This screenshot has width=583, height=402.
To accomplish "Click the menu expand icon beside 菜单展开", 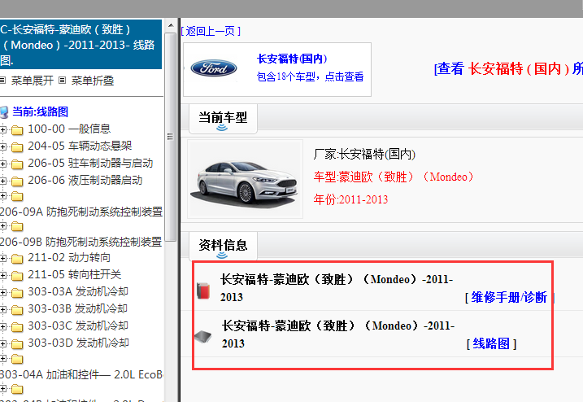I will point(2,81).
